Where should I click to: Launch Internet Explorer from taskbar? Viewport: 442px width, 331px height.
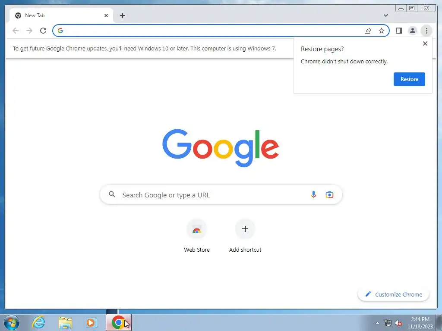click(x=38, y=322)
